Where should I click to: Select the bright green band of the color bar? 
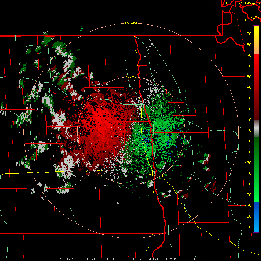pos(256,186)
